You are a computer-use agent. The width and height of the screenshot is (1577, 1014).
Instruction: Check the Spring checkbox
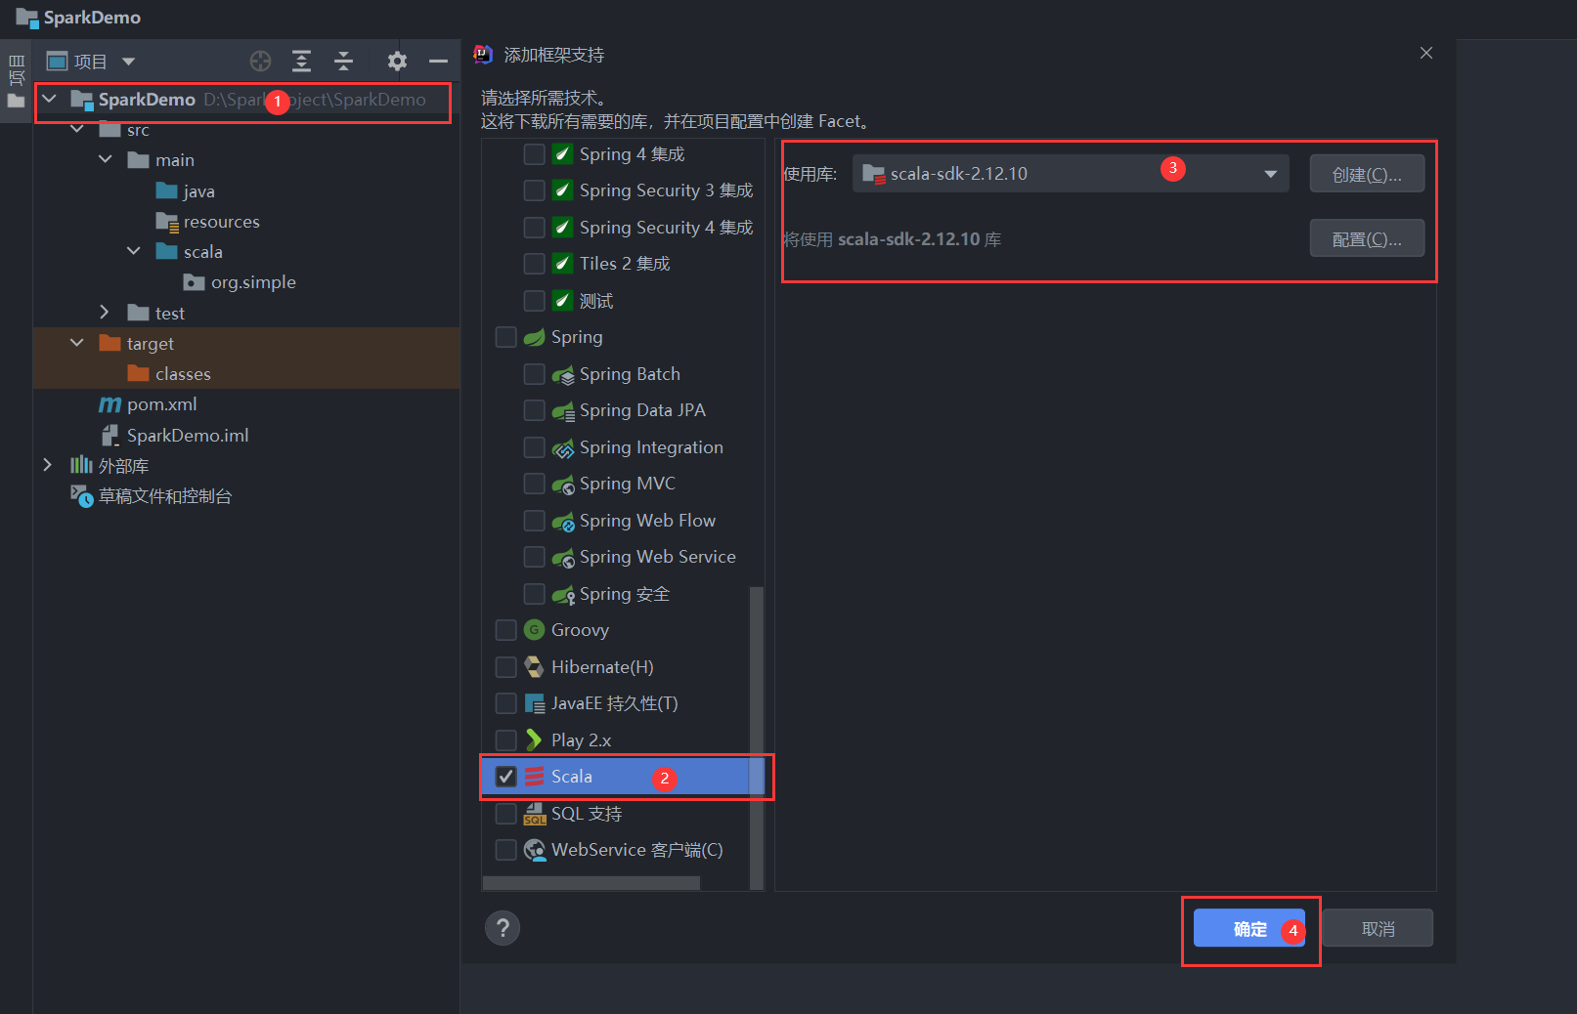pos(505,337)
